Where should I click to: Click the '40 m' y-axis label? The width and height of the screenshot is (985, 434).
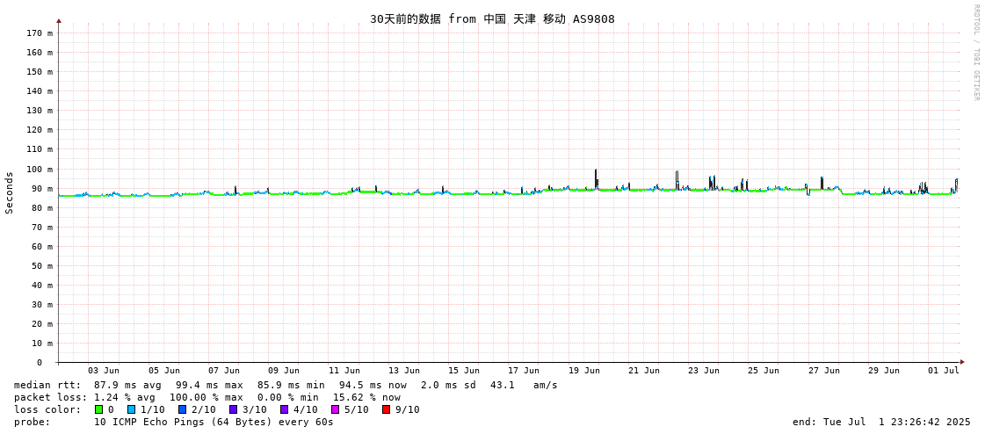pos(41,286)
